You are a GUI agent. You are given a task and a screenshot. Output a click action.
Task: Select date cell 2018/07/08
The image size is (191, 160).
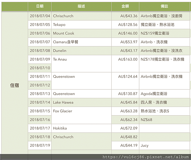pos(39,51)
